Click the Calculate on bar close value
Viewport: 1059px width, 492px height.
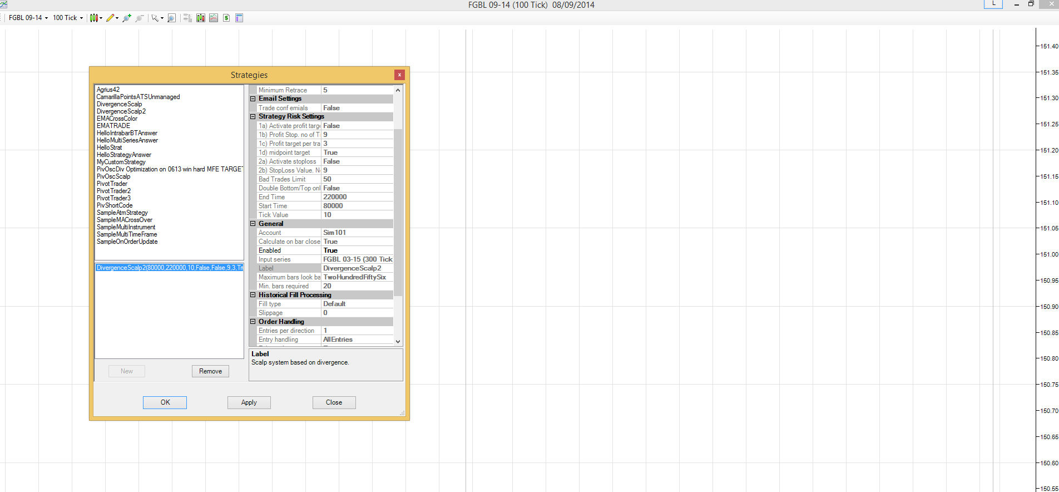point(357,242)
